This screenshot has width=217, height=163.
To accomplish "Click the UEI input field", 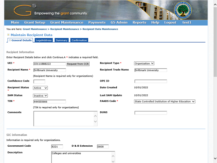I will pos(50,64).
